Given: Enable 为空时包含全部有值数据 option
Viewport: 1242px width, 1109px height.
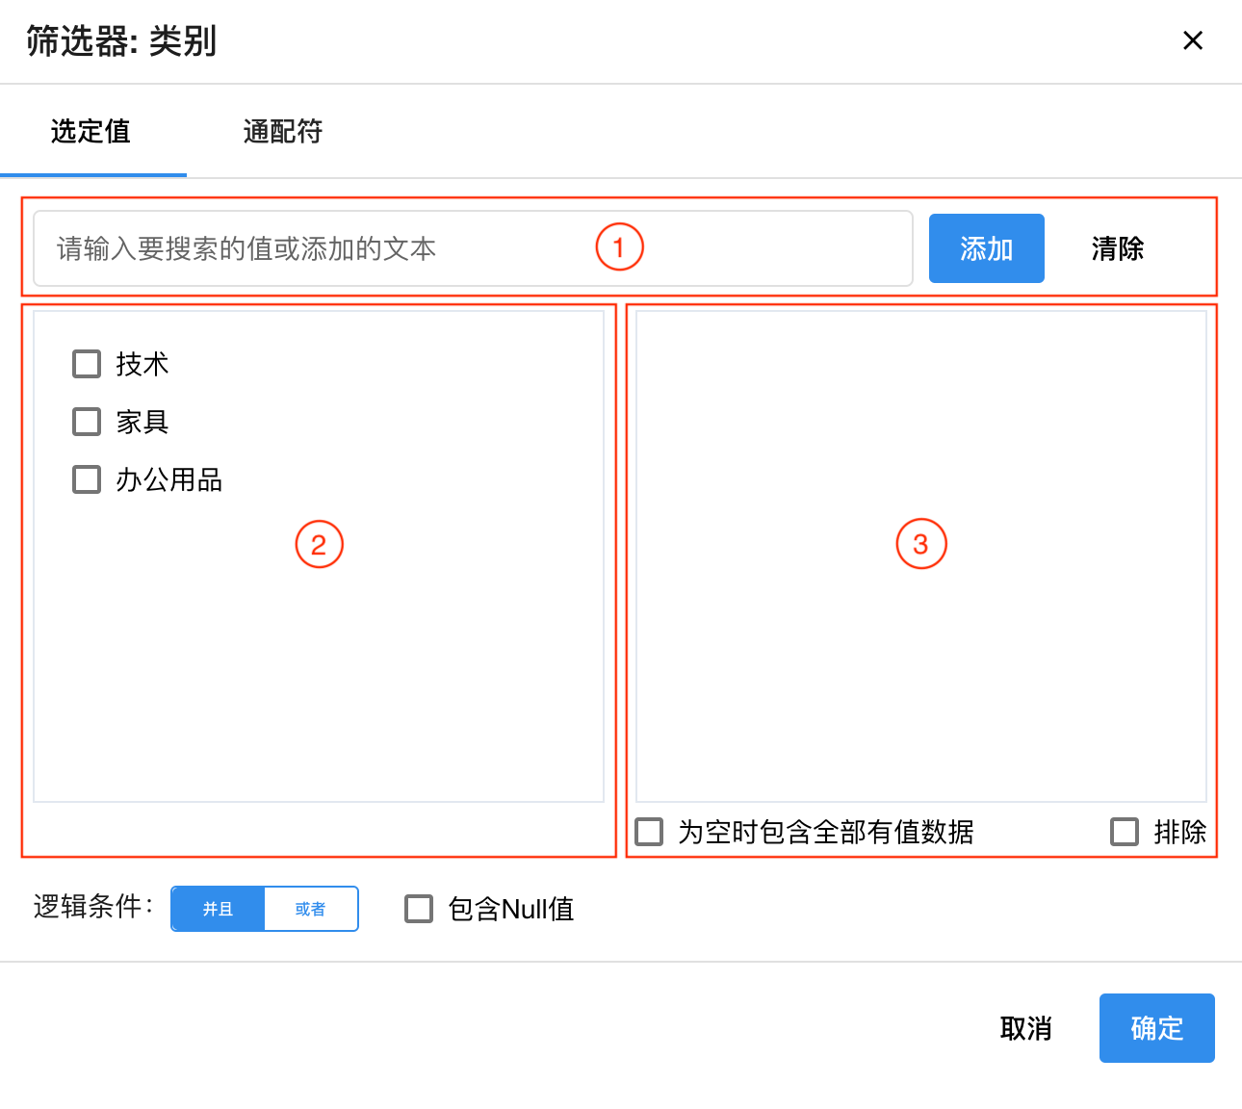Looking at the screenshot, I should [650, 832].
